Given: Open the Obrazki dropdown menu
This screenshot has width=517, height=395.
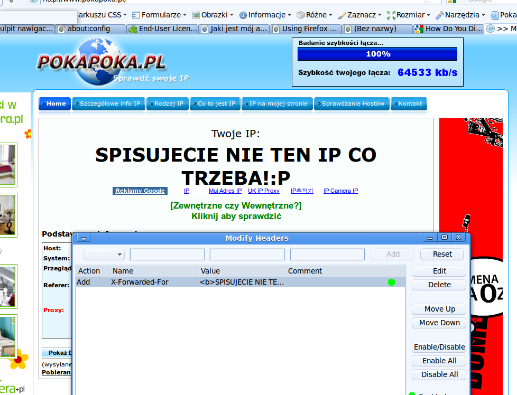Looking at the screenshot, I should pos(214,15).
